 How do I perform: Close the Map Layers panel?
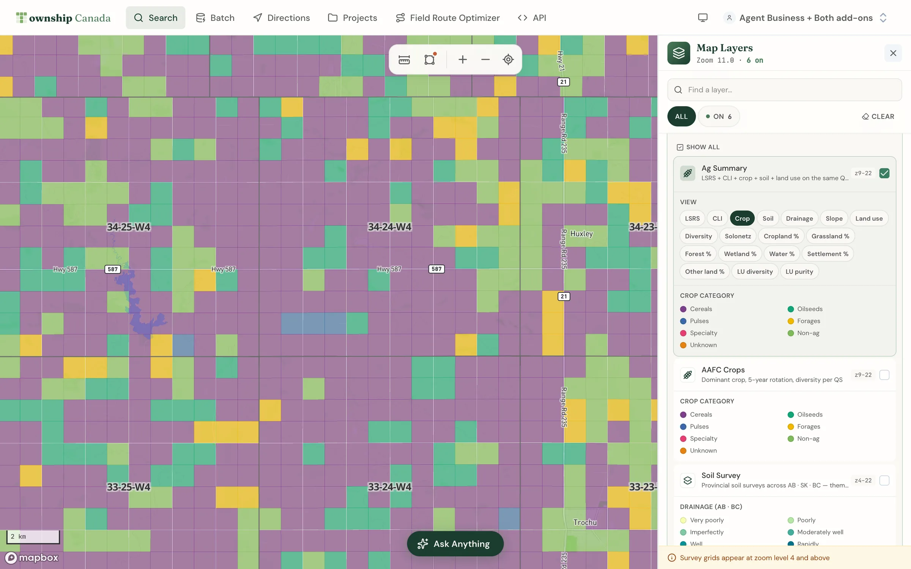[x=893, y=53]
